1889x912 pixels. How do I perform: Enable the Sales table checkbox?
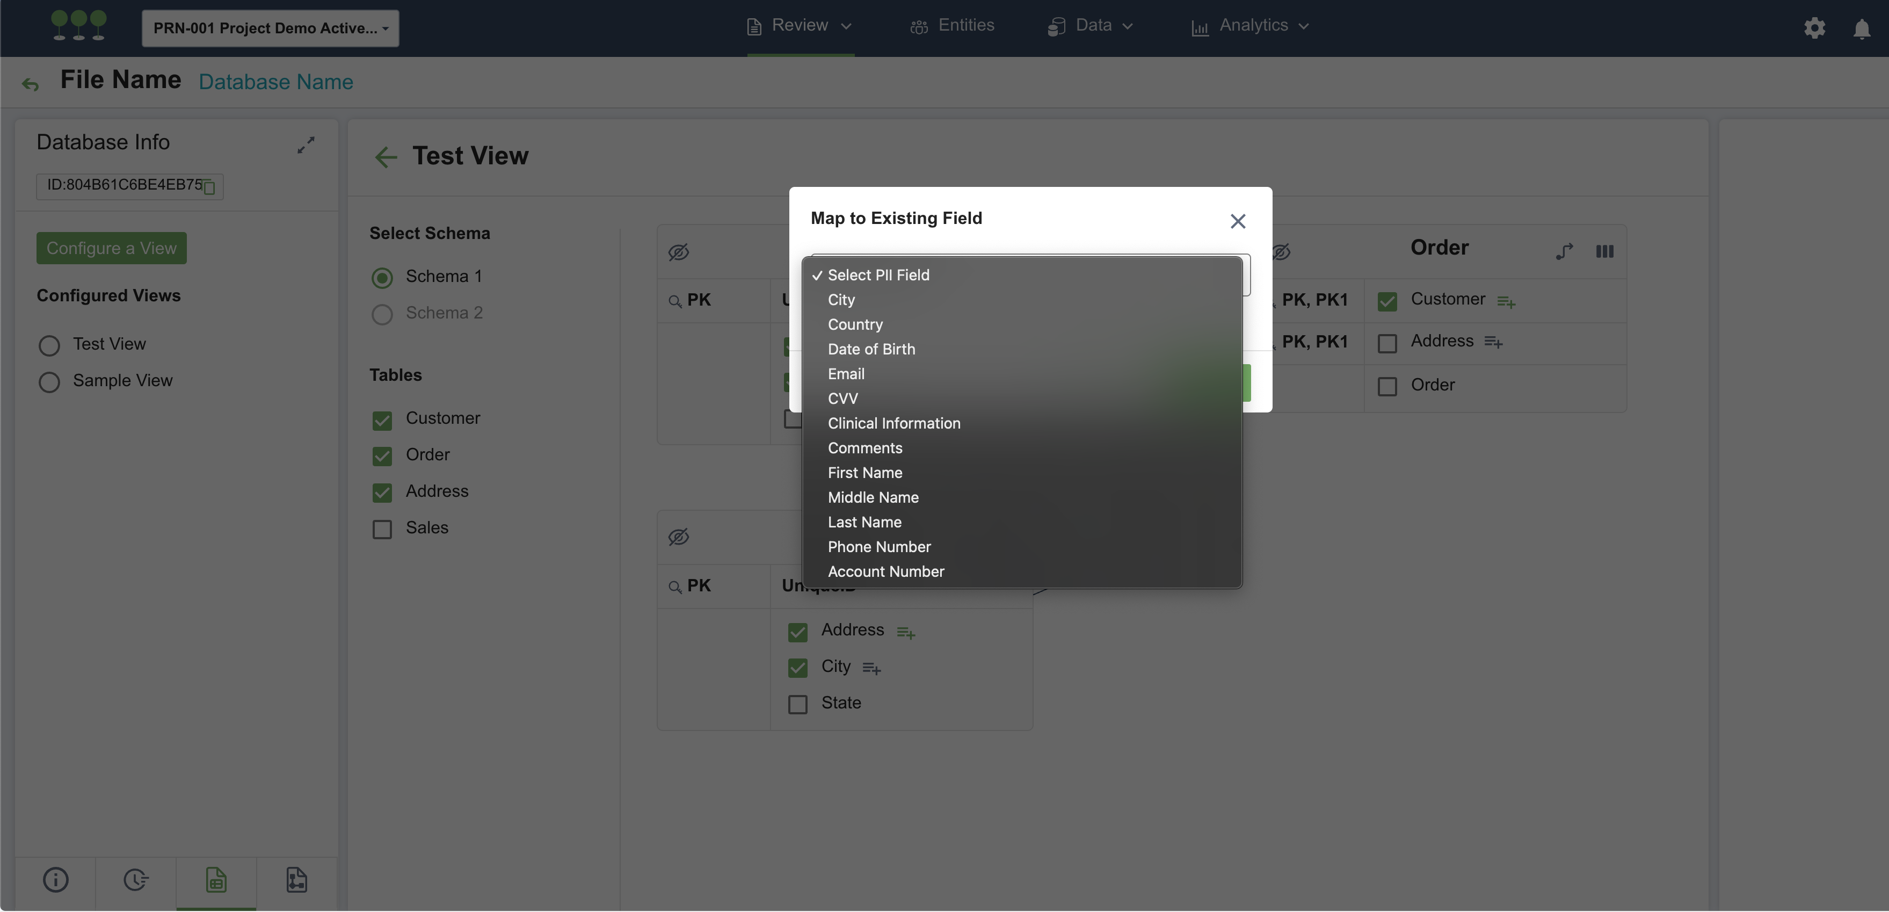click(x=382, y=529)
